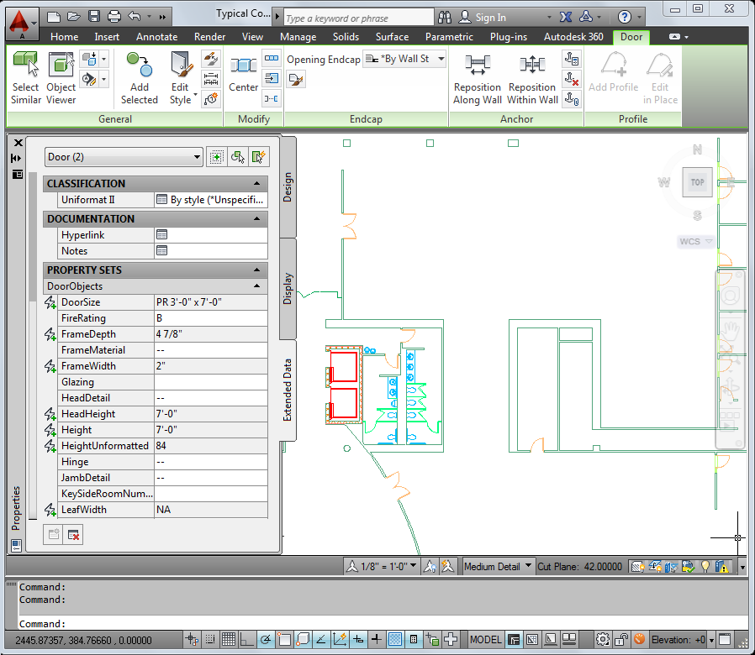Image resolution: width=755 pixels, height=655 pixels.
Task: Click the Command line input
Action: (383, 624)
